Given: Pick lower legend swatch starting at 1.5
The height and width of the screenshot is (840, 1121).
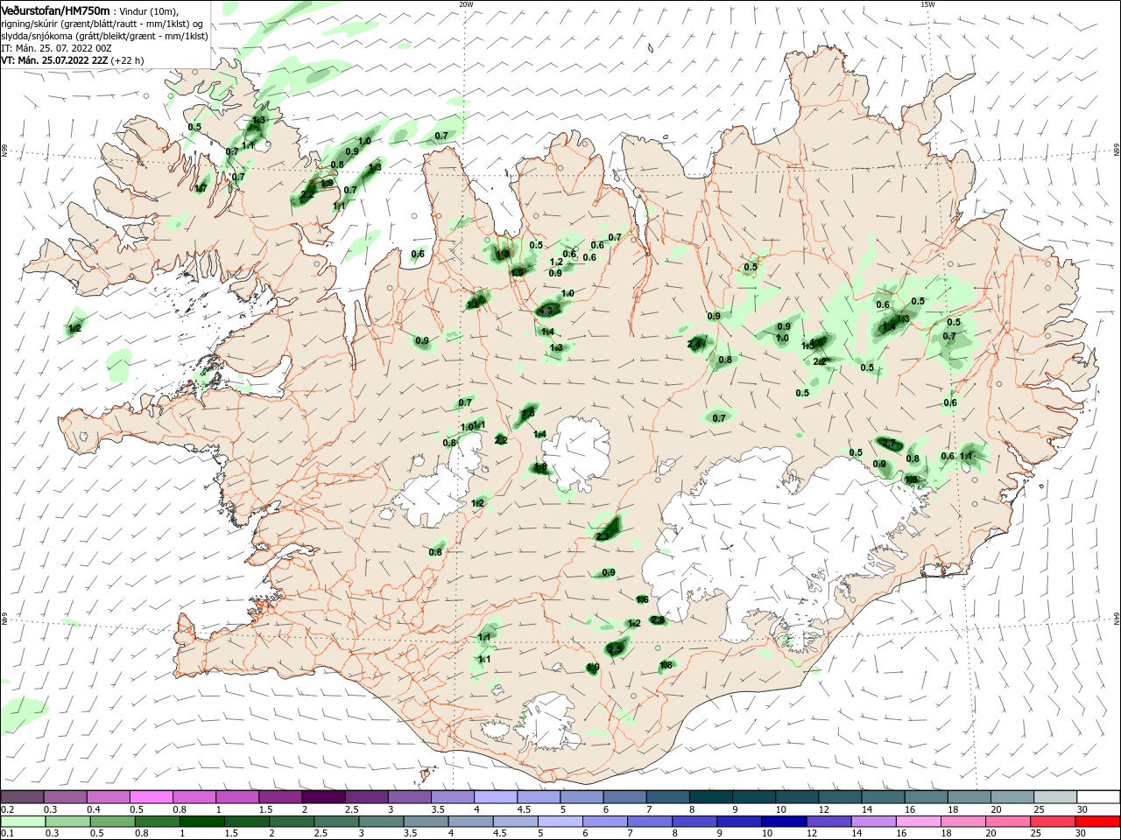Looking at the screenshot, I should click(x=247, y=822).
